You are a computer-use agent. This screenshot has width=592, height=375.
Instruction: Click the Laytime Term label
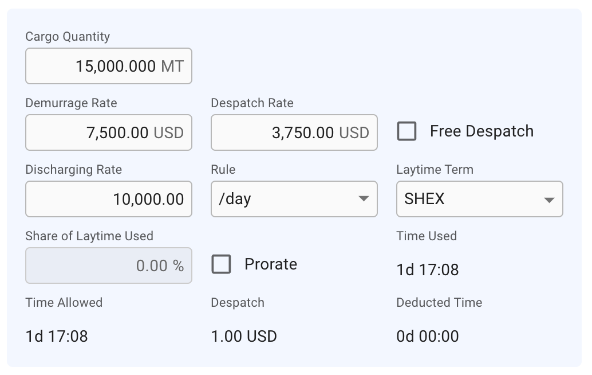coord(435,170)
